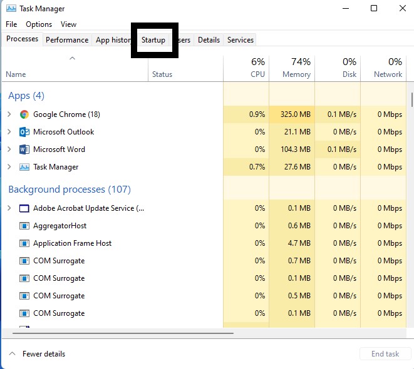Click the End task button
This screenshot has height=369, width=414.
click(385, 354)
